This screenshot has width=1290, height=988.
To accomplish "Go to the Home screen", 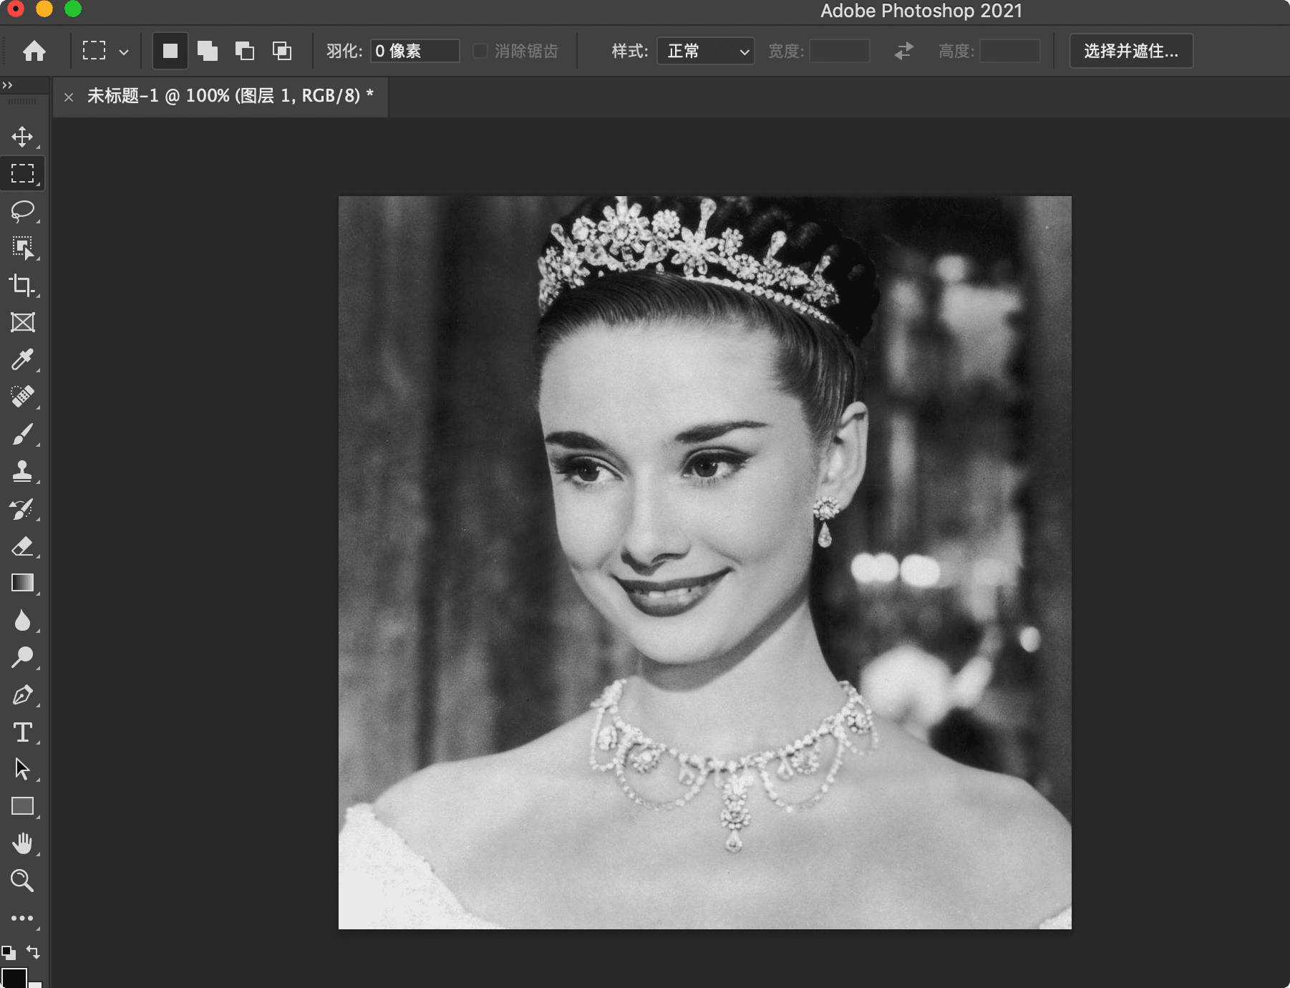I will pyautogui.click(x=34, y=51).
